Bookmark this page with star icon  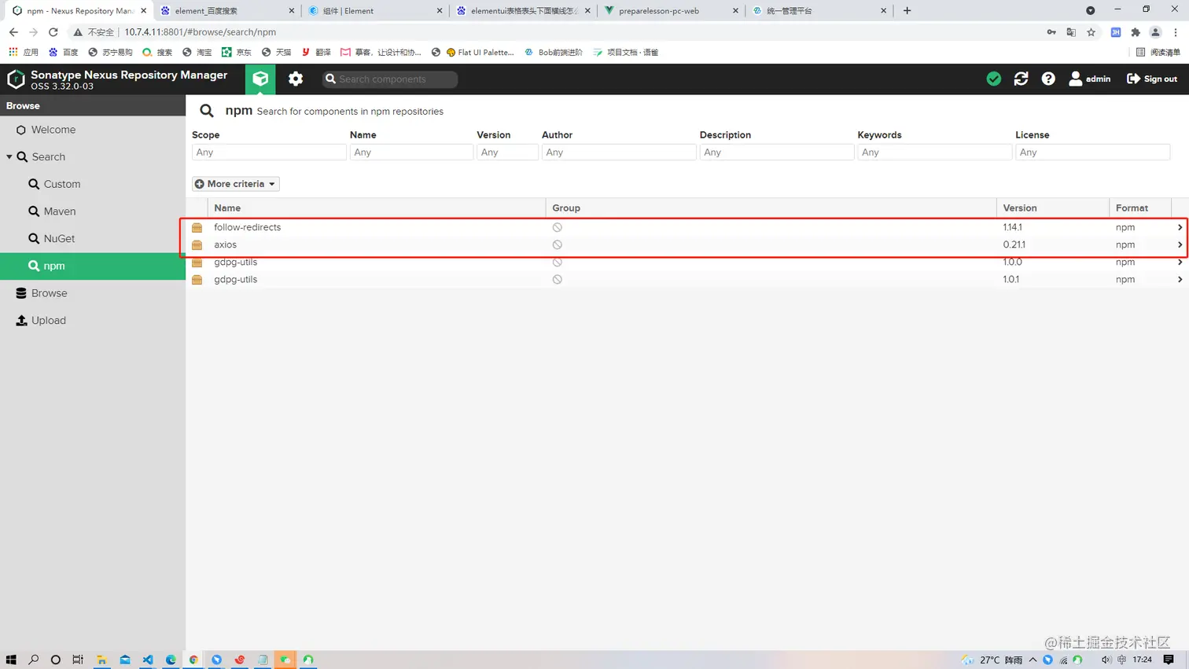[x=1091, y=32]
